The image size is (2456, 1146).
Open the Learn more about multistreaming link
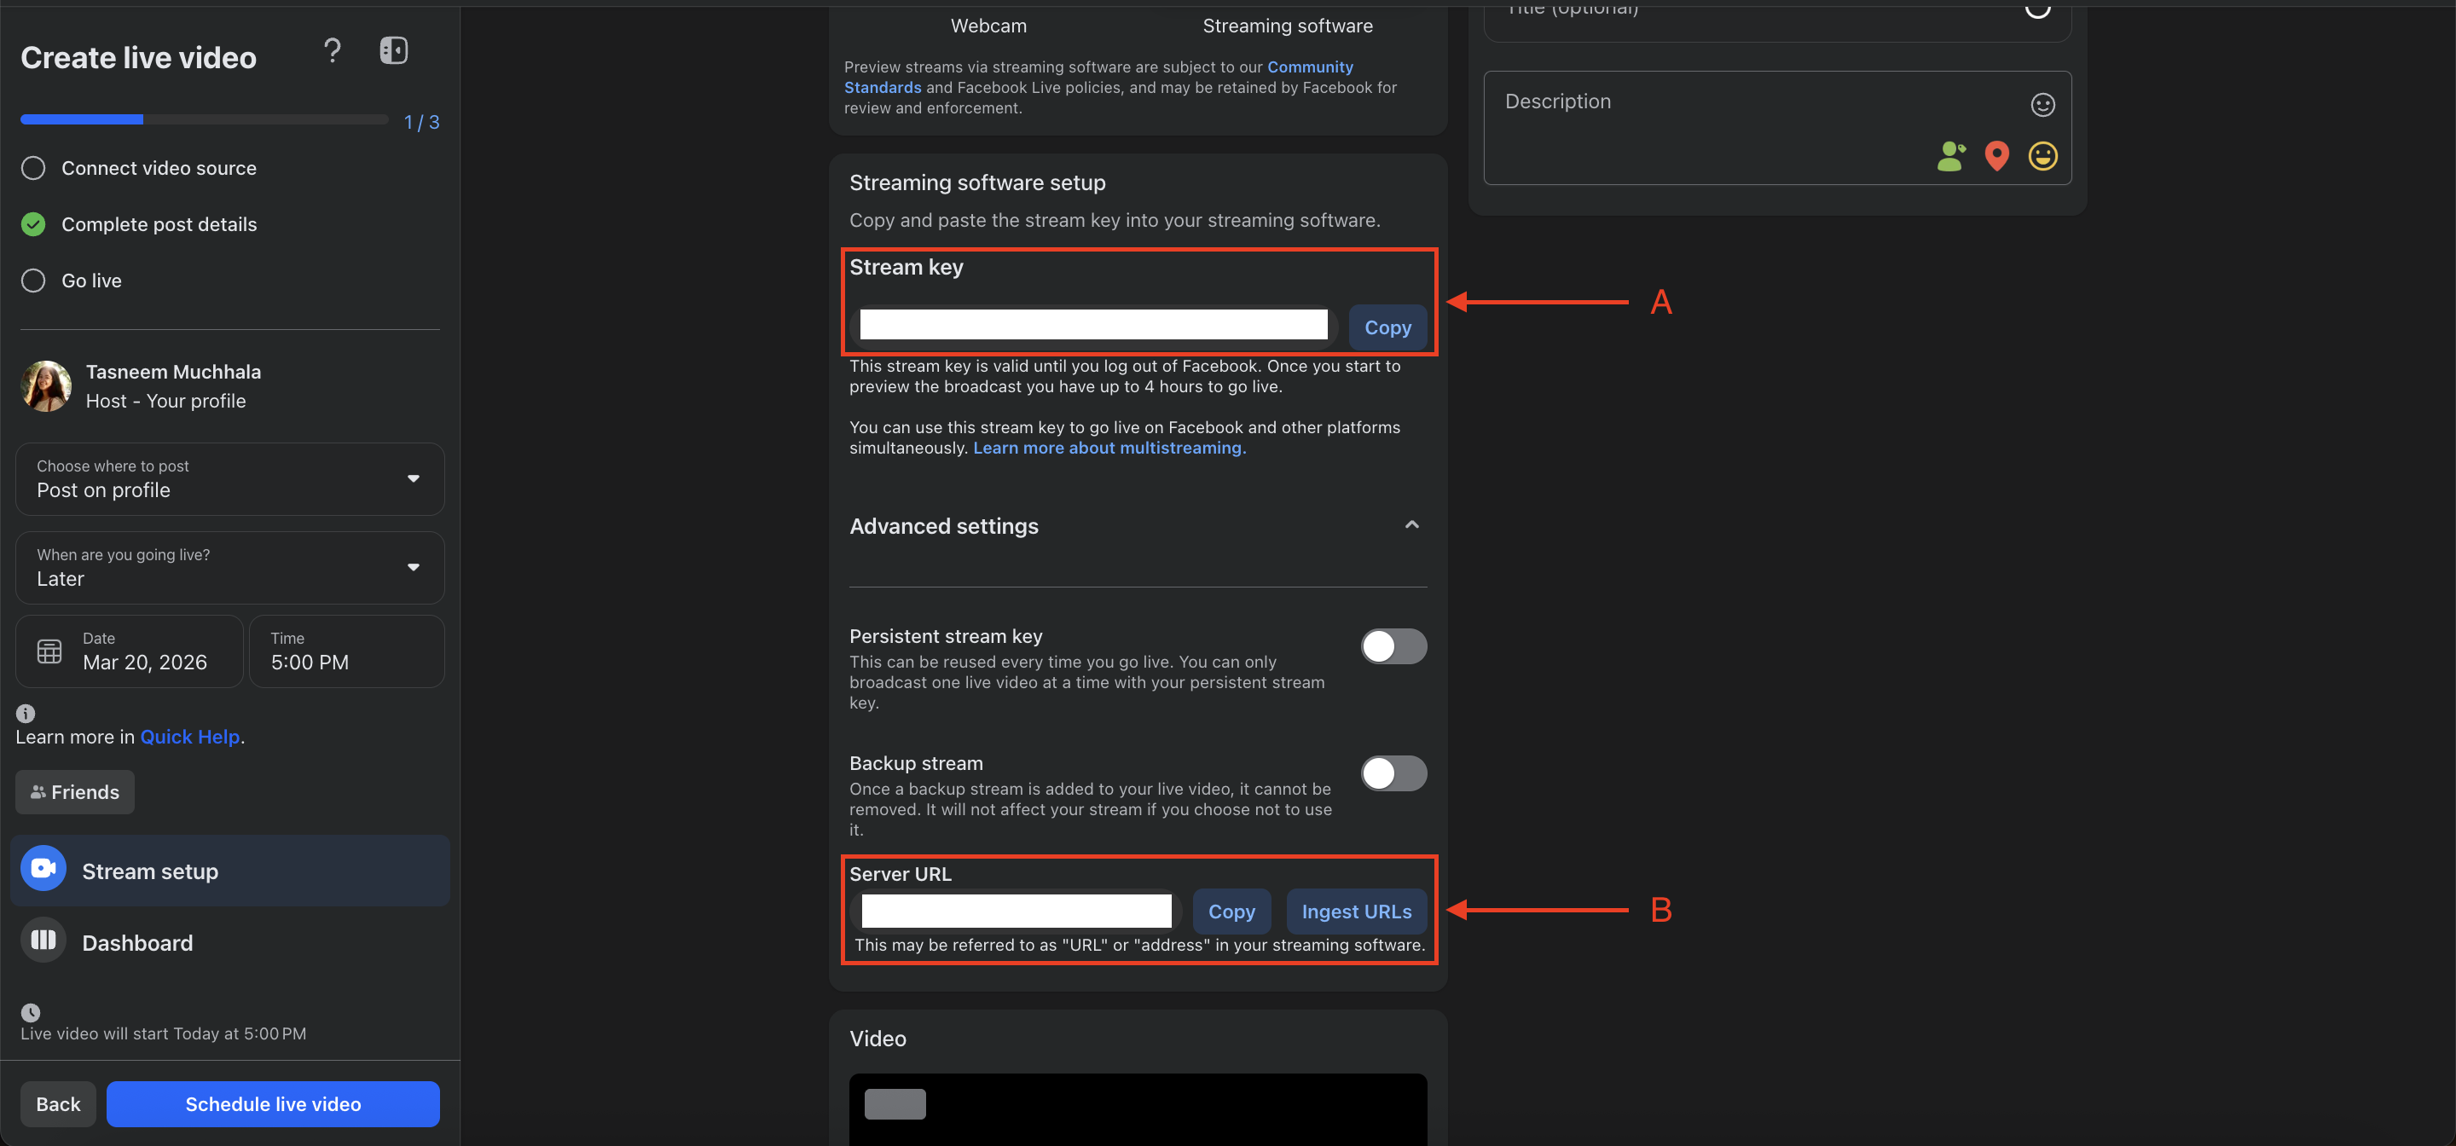1109,449
